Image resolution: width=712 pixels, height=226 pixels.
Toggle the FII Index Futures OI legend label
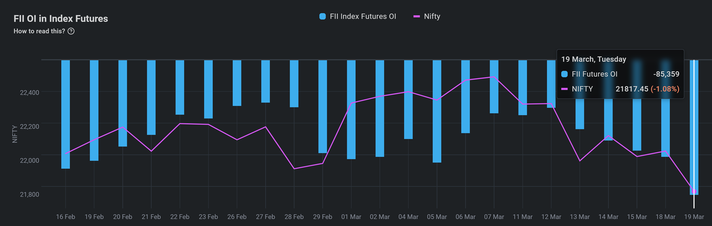(362, 17)
